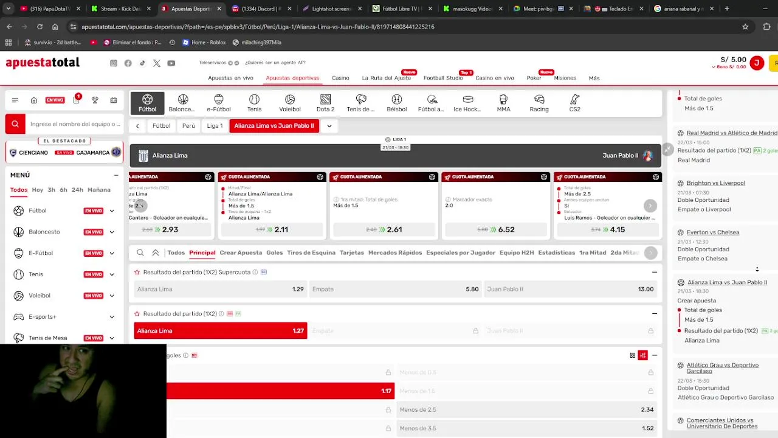Open the YouTube social icon in header
Viewport: 778px width, 438px height.
(x=171, y=63)
